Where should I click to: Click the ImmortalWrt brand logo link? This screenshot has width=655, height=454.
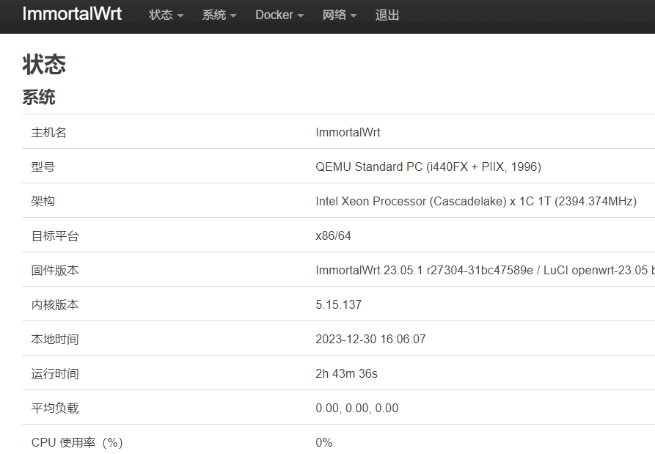(x=72, y=15)
